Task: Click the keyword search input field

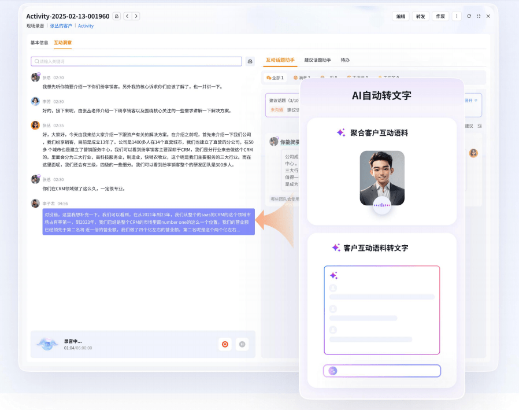Action: point(136,61)
